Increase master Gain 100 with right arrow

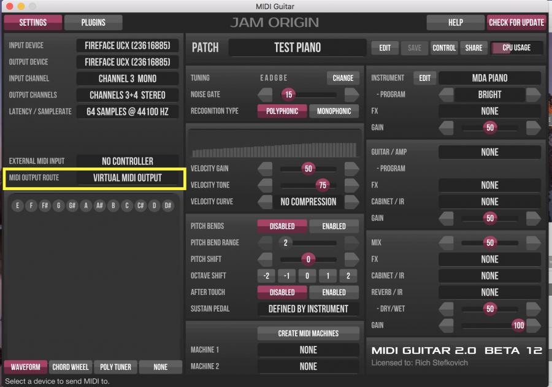click(534, 326)
